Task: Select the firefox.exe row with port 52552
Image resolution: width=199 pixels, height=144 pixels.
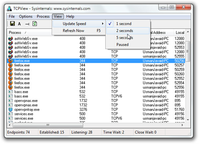Action: pos(96,78)
